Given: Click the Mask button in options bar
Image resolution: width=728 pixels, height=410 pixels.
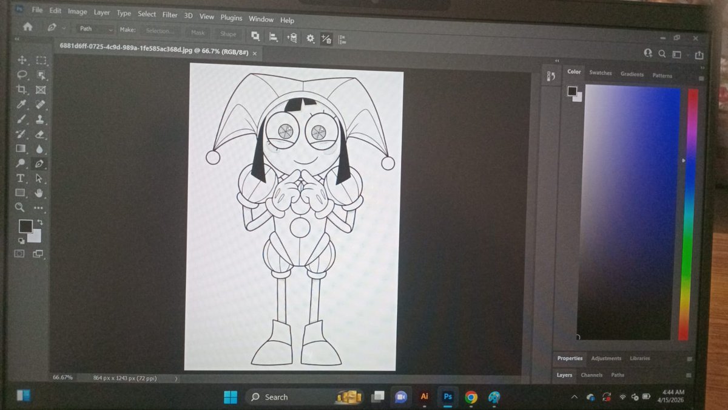Looking at the screenshot, I should coord(197,33).
